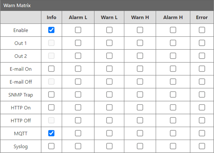214x153 pixels.
Task: Check HTTP Off under Error column
Action: (202, 120)
